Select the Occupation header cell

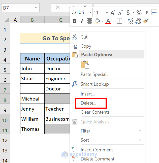point(57,58)
